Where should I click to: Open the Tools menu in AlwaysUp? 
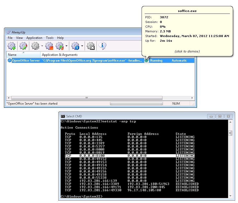[50, 38]
